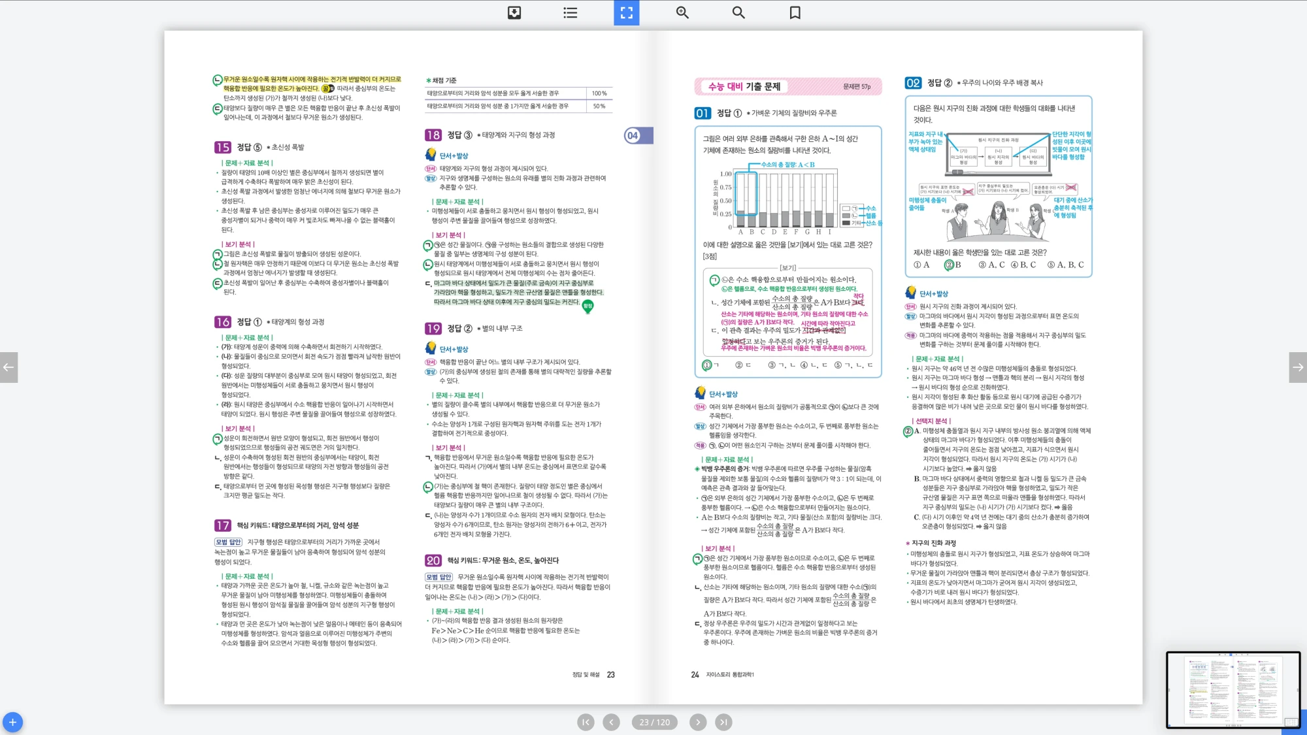Go to the next page button
The width and height of the screenshot is (1307, 735).
698,722
